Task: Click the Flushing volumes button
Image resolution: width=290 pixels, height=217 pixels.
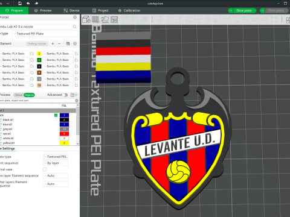Action: click(x=37, y=43)
